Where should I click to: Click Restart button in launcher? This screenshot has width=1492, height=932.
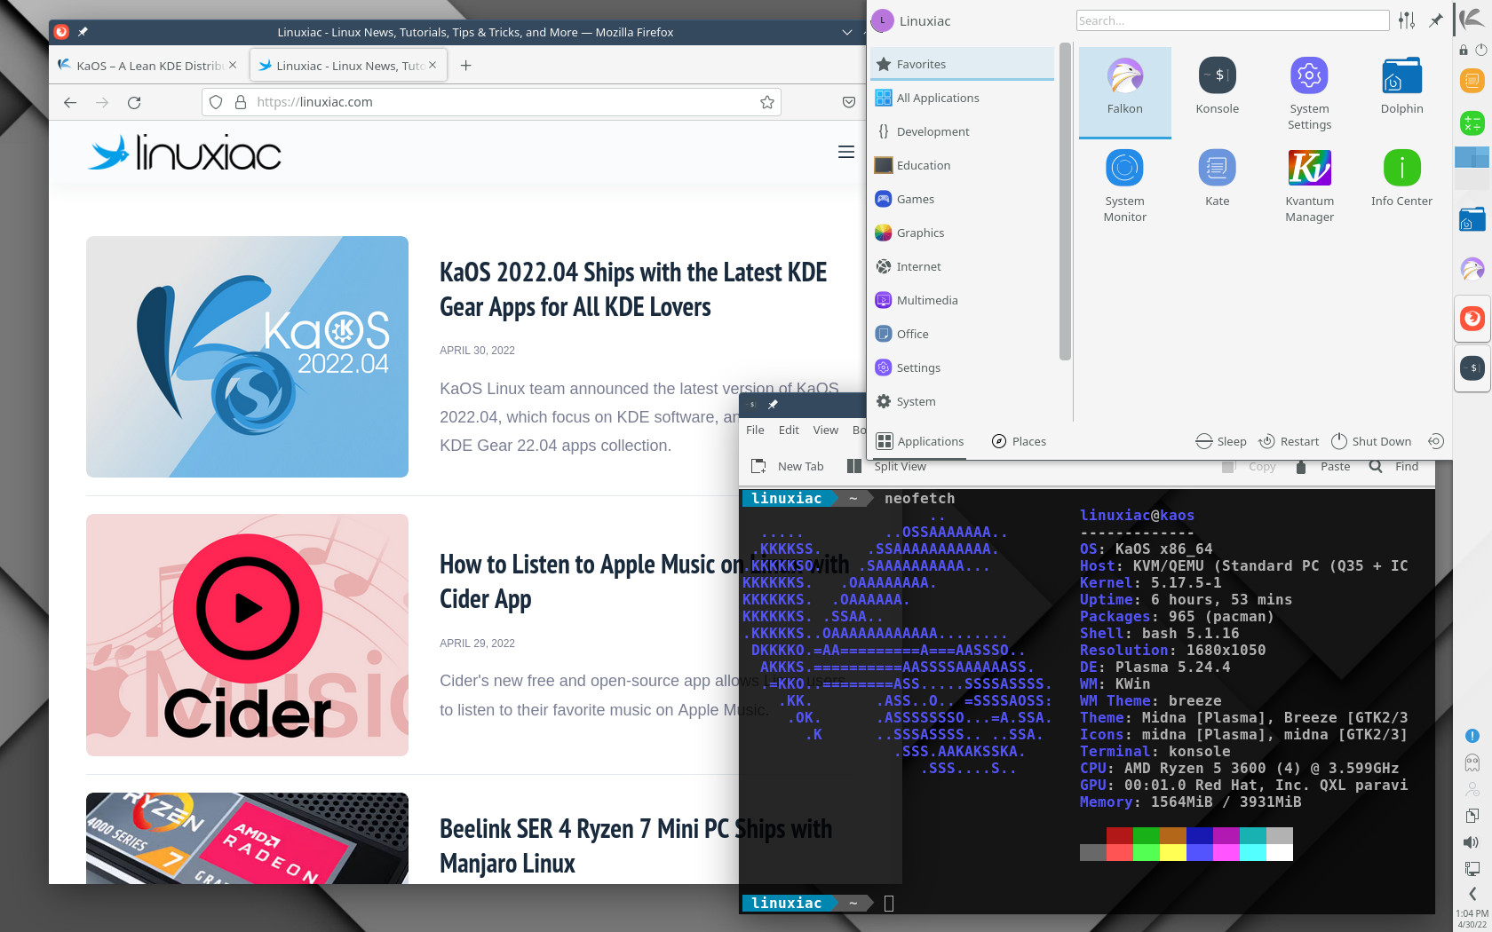point(1289,441)
